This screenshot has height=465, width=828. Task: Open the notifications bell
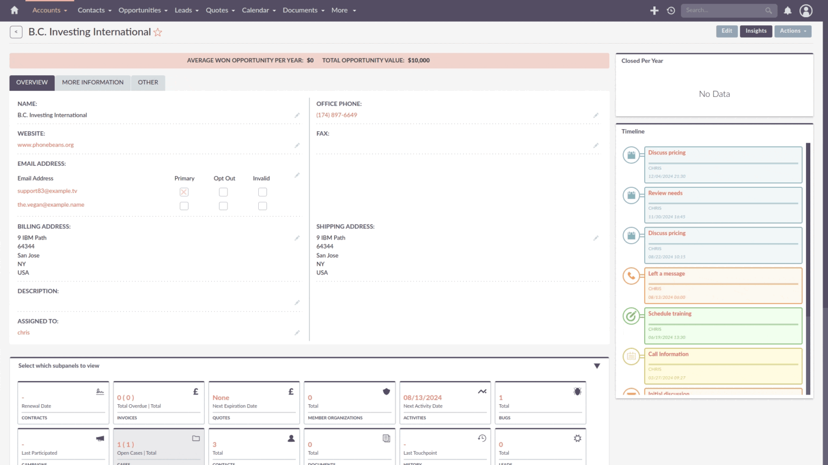pos(788,10)
